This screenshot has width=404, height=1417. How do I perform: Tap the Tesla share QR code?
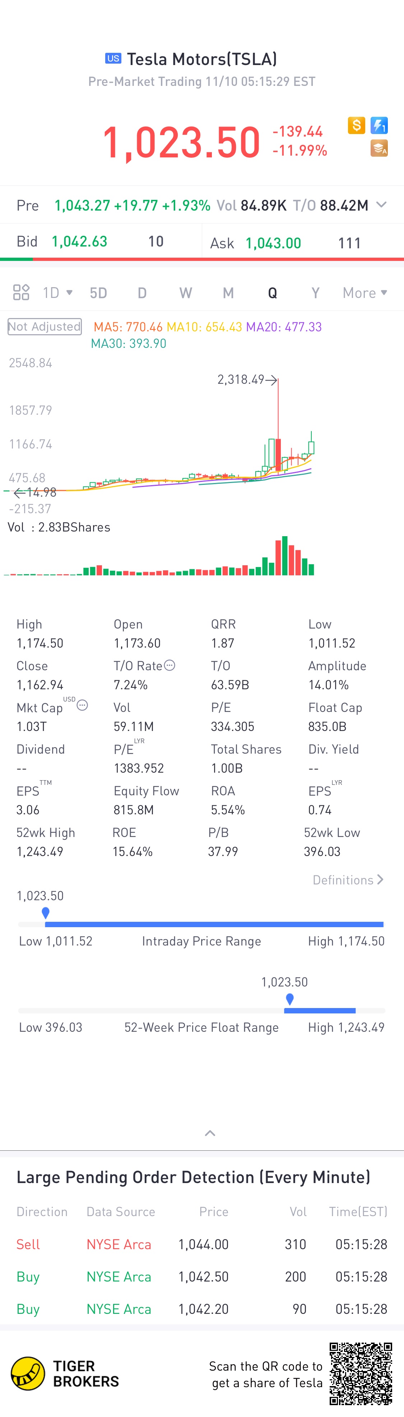point(361,1374)
